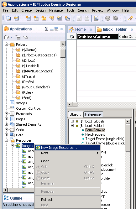The image size is (136, 209).
Task: Expand the Shared Elements tree node
Action: tap(6, 124)
